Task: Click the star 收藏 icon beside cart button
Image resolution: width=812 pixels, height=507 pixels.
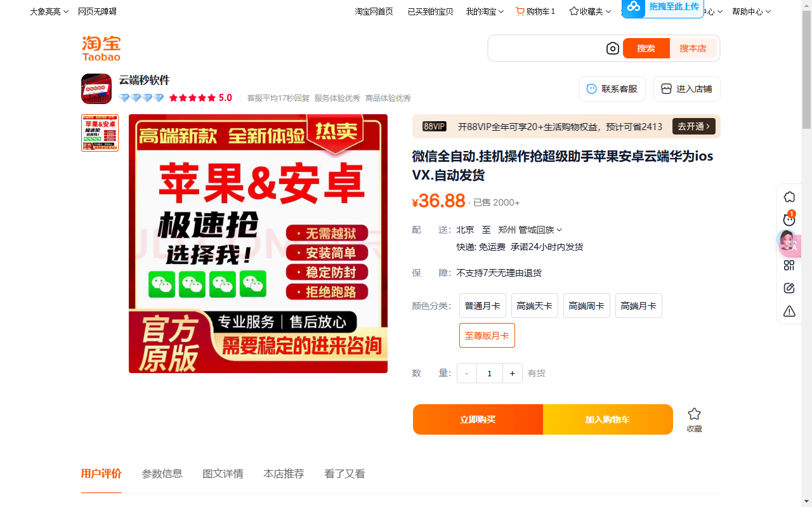Action: [695, 414]
